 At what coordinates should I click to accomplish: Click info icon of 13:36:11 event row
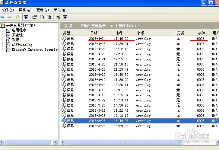(64, 85)
